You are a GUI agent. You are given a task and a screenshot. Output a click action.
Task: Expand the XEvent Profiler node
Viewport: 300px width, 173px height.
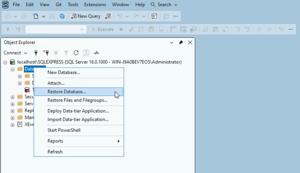(12, 125)
